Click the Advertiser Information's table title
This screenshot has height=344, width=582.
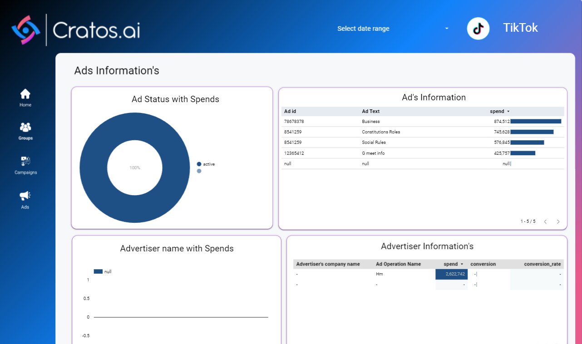coord(427,246)
